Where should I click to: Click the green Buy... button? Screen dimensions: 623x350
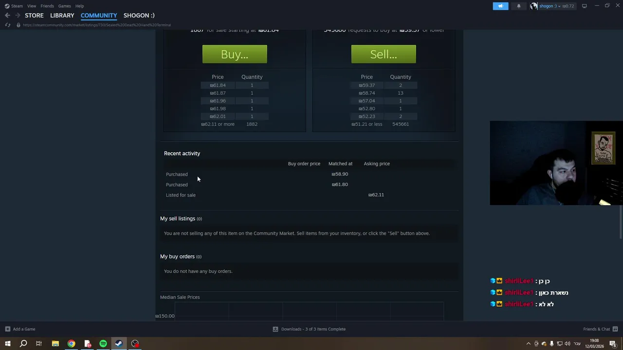coord(235,54)
